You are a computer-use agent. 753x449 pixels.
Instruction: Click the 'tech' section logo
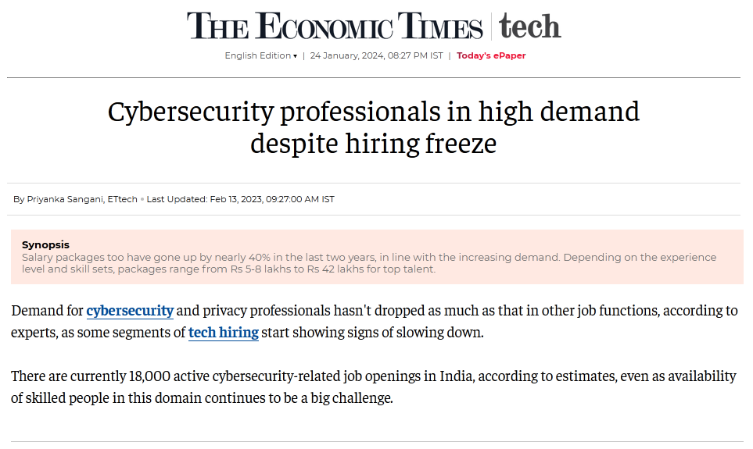tap(530, 26)
